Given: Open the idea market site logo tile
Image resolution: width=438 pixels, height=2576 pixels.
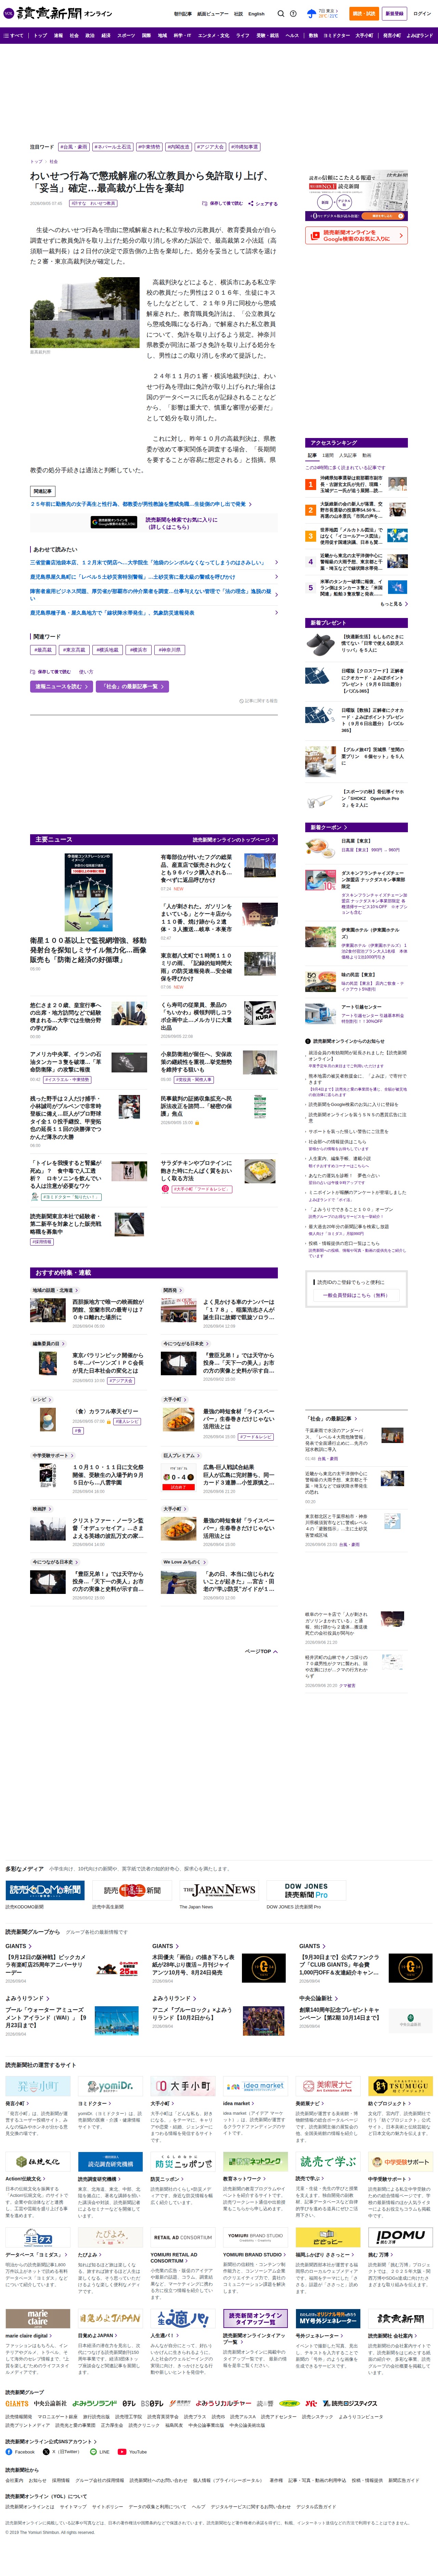Looking at the screenshot, I should coord(255,2086).
